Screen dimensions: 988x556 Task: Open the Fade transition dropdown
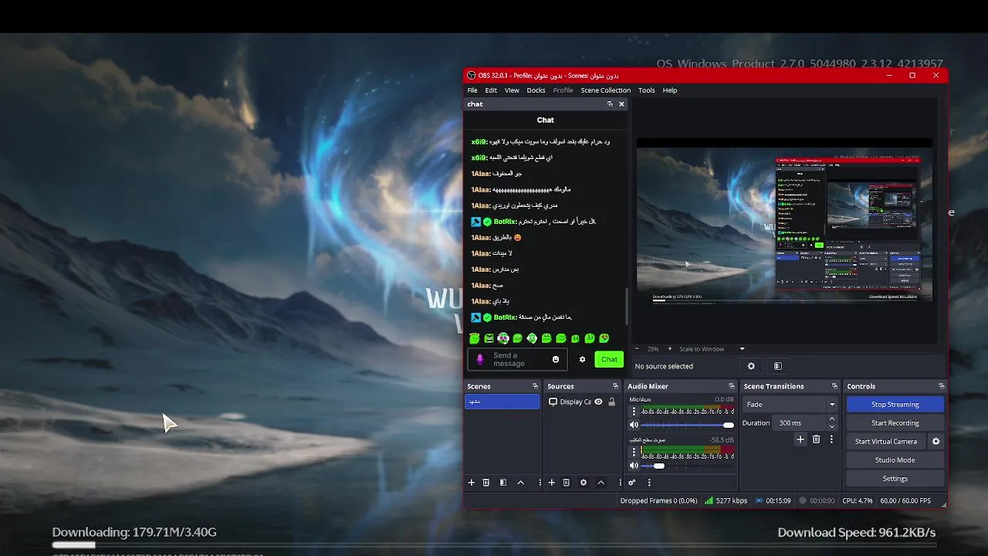(790, 404)
